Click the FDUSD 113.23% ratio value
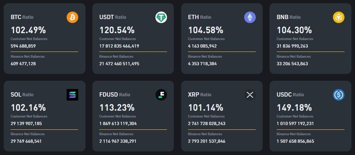The image size is (355, 155). click(x=117, y=107)
